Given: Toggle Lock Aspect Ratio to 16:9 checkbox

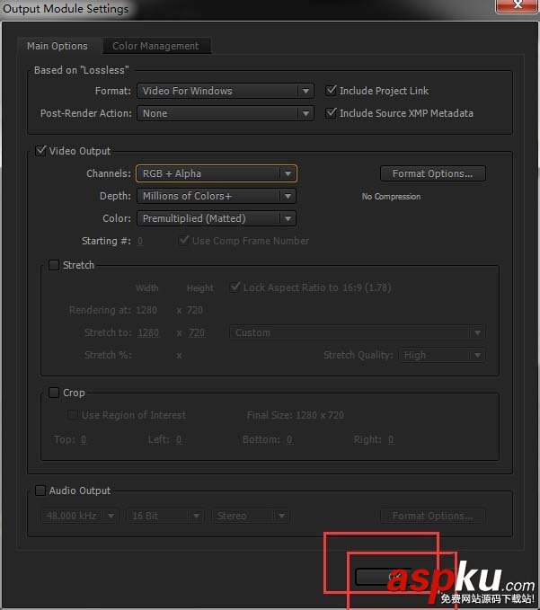Looking at the screenshot, I should (x=235, y=287).
